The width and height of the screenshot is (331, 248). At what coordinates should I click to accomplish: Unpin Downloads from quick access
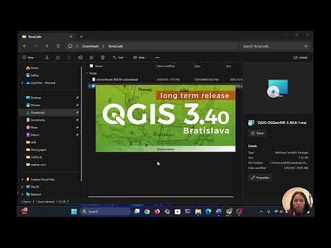pos(77,112)
